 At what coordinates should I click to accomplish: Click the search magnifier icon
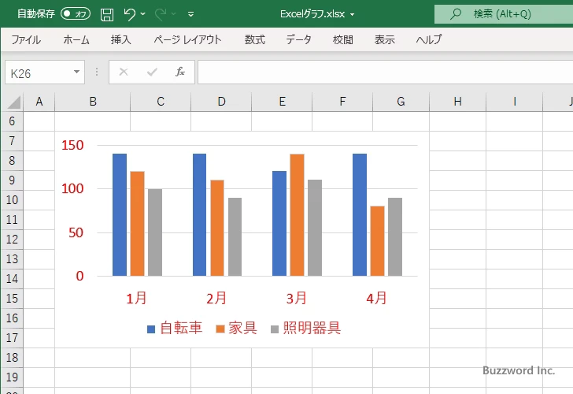pos(455,14)
